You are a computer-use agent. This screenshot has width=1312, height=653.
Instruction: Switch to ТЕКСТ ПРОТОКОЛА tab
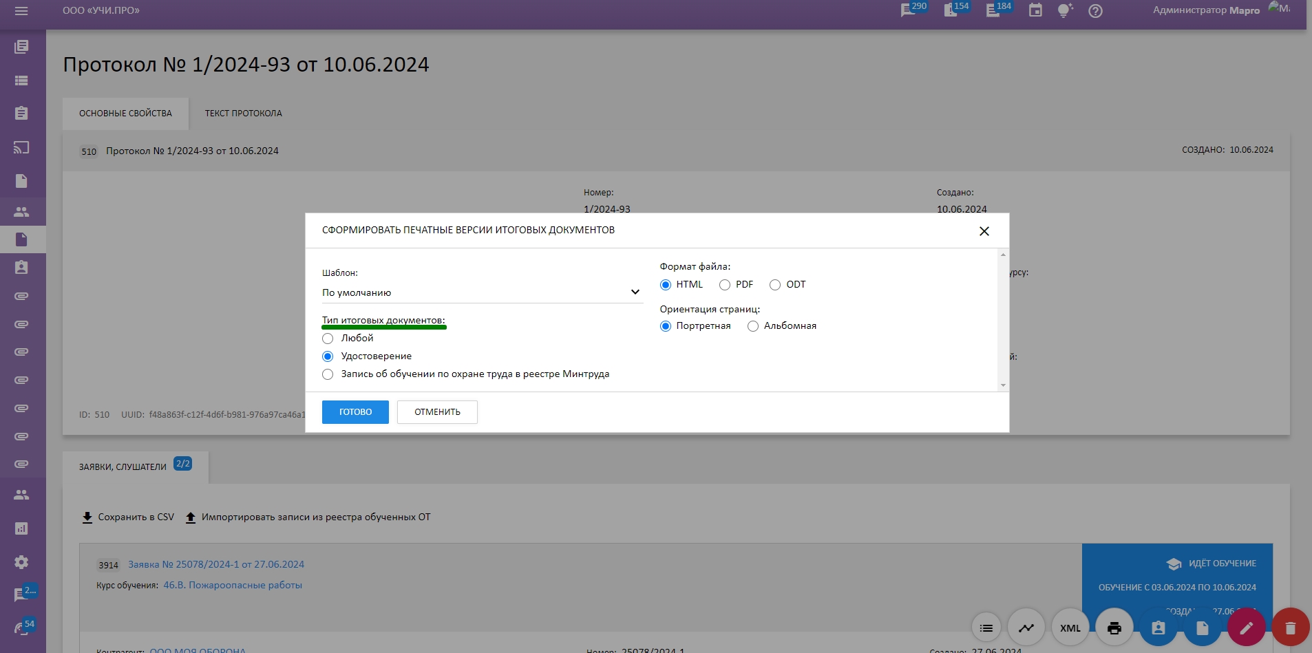click(243, 114)
